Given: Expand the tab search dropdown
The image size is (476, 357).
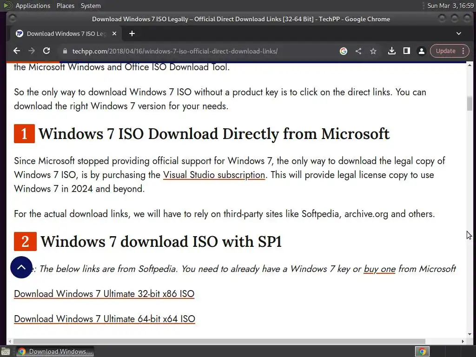Looking at the screenshot, I should click(x=459, y=33).
